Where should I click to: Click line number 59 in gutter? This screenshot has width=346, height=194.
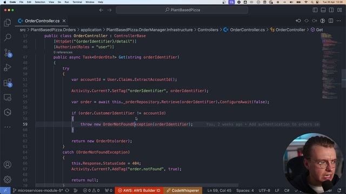(25, 124)
